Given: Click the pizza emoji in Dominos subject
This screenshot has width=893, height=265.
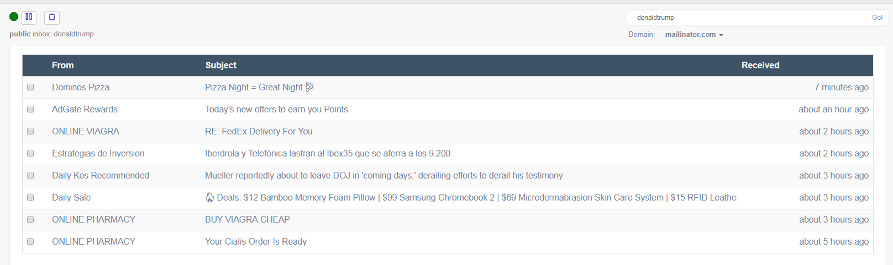Looking at the screenshot, I should pos(309,87).
